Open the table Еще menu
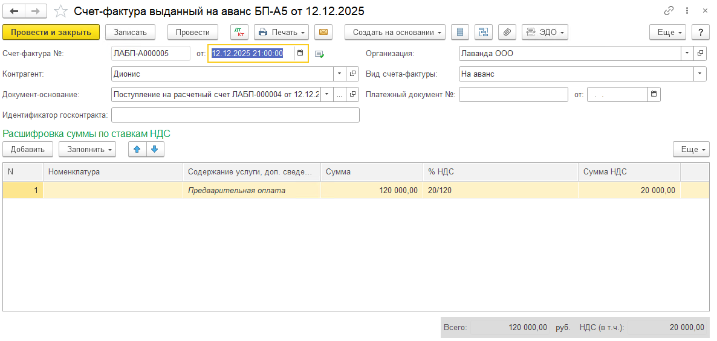717x341 pixels. click(x=691, y=149)
